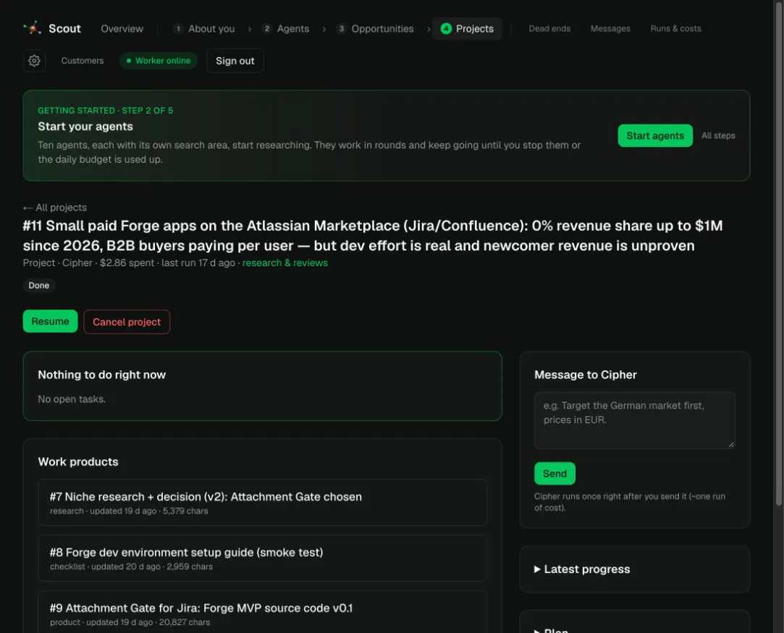
Task: Click the step 1 circle beside About you
Action: click(x=178, y=28)
